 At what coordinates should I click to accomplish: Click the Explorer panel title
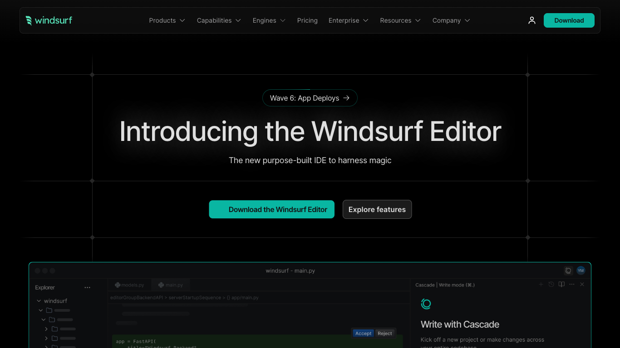click(45, 287)
